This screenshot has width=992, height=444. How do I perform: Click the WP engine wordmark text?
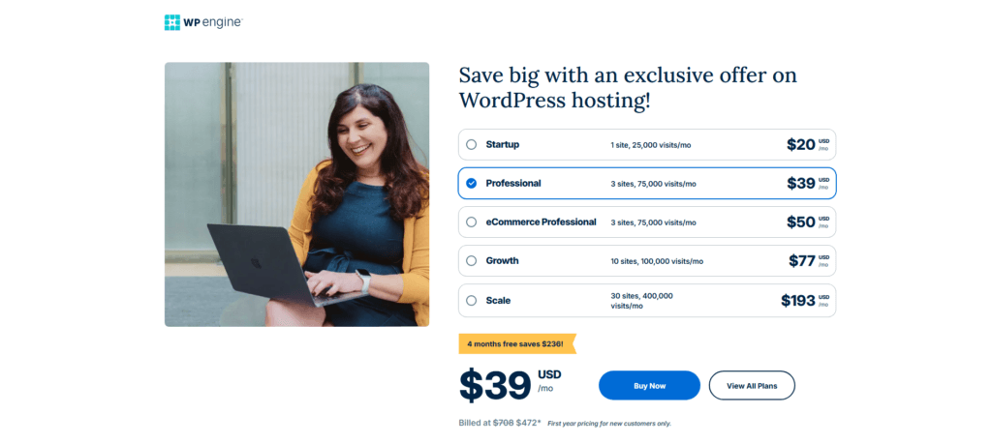click(x=213, y=23)
